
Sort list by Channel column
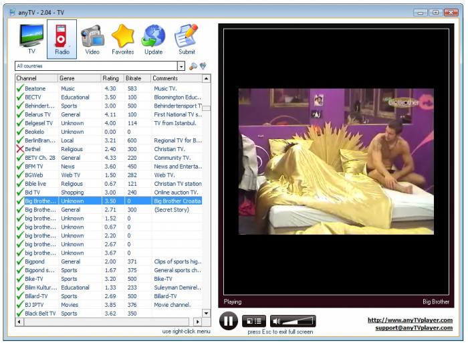coord(36,78)
